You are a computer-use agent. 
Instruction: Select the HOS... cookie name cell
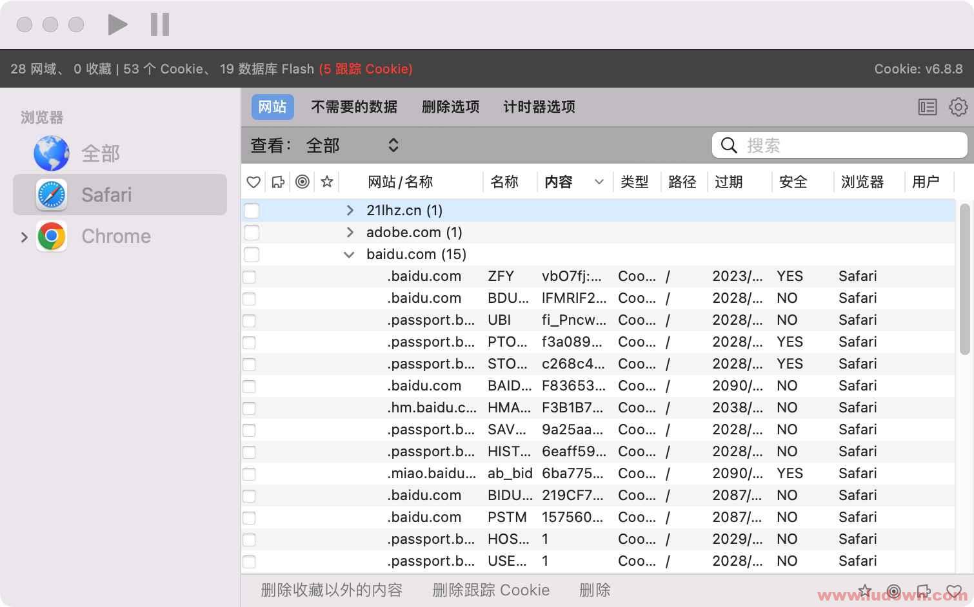coord(508,539)
